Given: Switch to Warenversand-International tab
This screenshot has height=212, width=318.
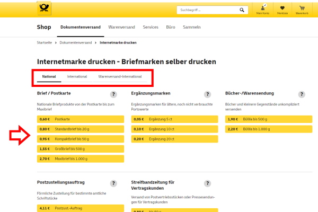Looking at the screenshot, I should point(120,77).
